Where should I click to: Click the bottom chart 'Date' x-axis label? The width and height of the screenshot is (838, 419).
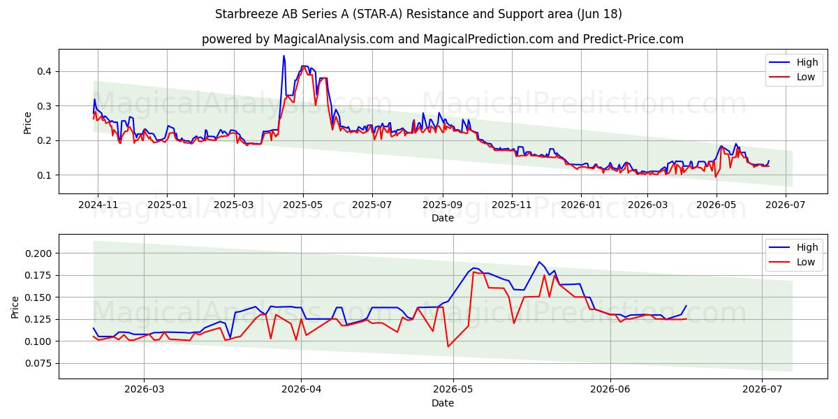[443, 403]
